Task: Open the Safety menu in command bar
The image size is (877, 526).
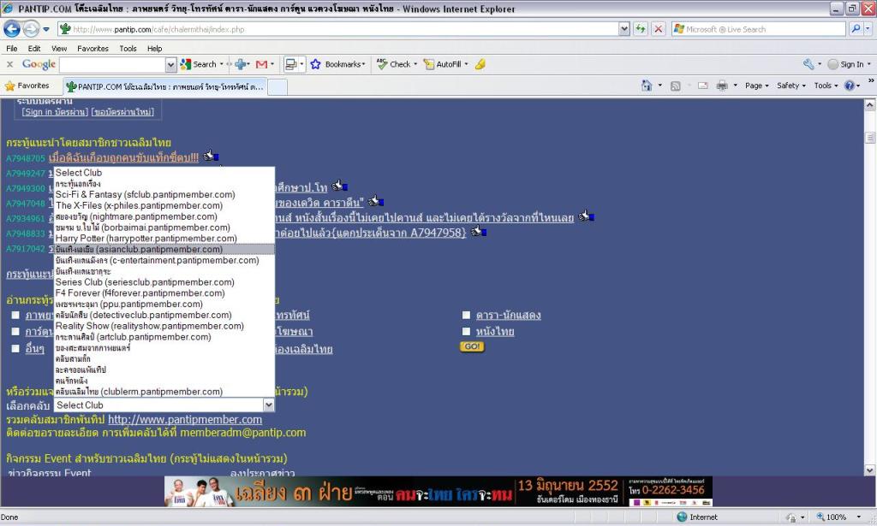Action: point(790,86)
